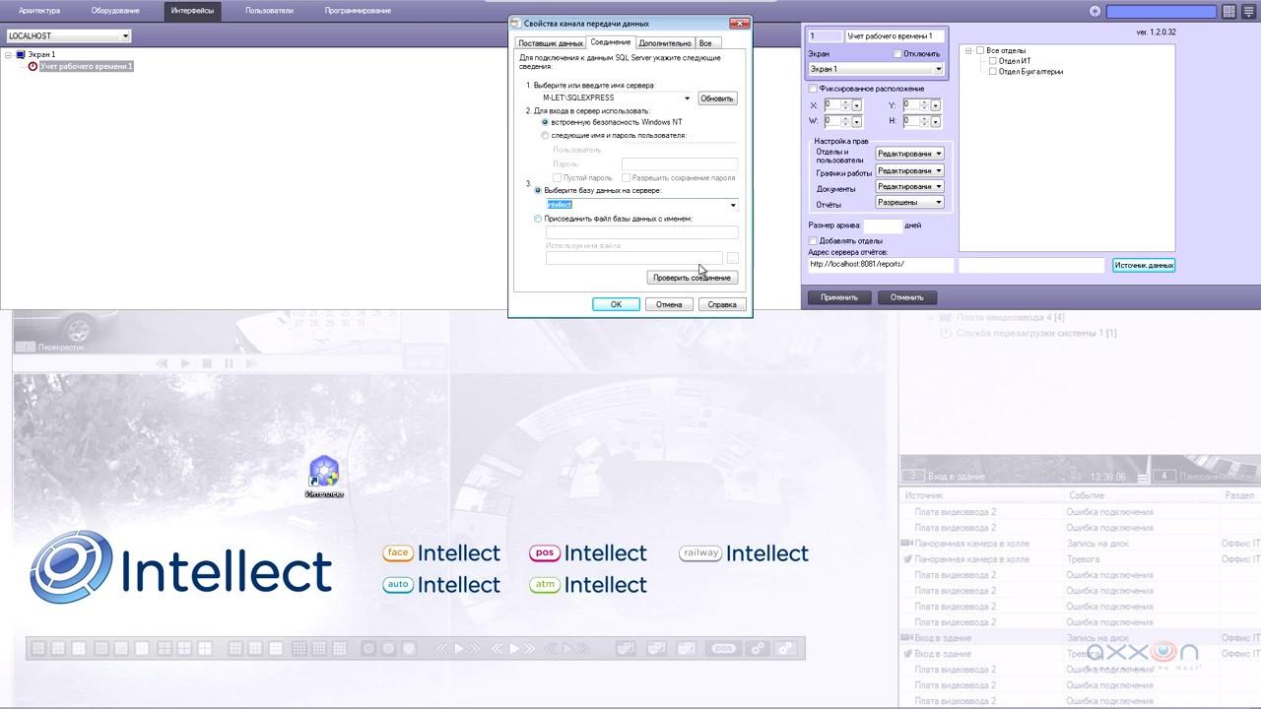This screenshot has width=1261, height=709.
Task: Open the list menu icon in top-right corner
Action: tap(1248, 12)
